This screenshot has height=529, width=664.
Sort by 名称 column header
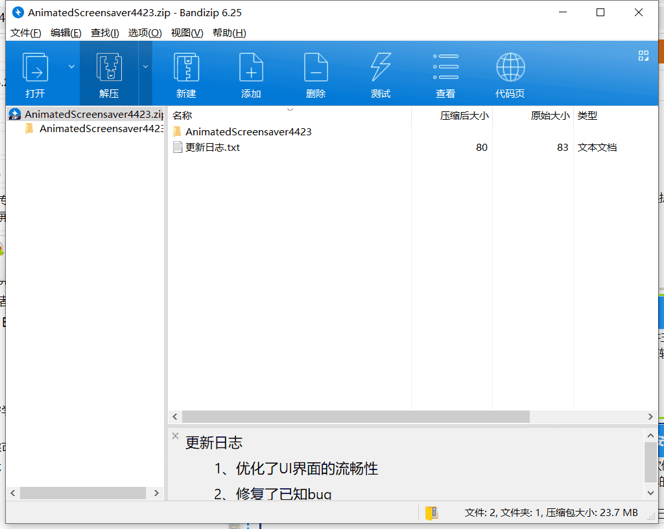coord(182,115)
